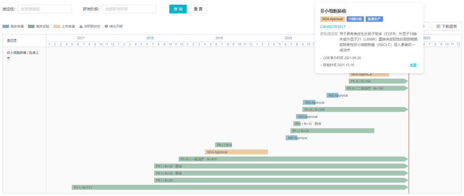464x196 pixels.
Task: Click the 中国内地 tag in the popup
Action: 355,19
